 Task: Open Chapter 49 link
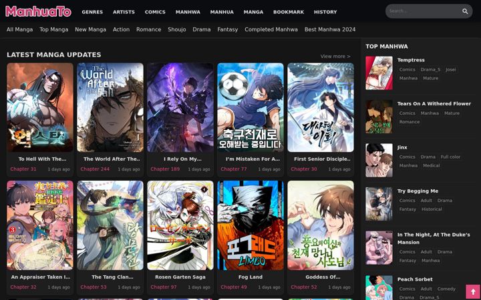pos(234,287)
